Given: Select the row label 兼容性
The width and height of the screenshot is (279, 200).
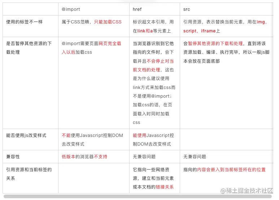Looking at the screenshot, I should (x=30, y=157).
